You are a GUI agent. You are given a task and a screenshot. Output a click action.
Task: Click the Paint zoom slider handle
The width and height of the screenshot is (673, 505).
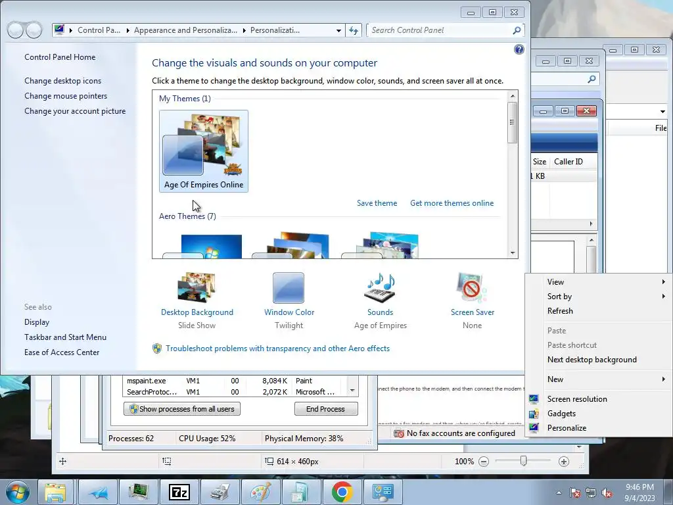[x=523, y=461]
